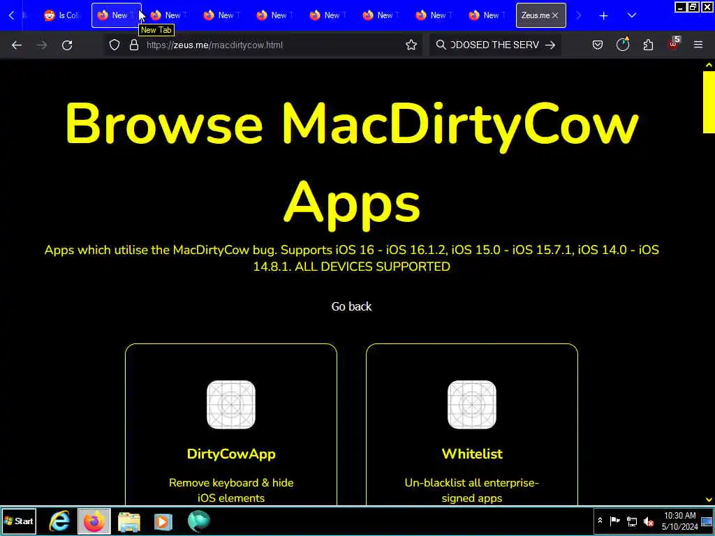Viewport: 715px width, 536px height.
Task: Show site security info via padlock
Action: click(134, 45)
